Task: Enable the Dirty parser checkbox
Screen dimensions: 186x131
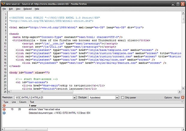Action: click(x=123, y=98)
